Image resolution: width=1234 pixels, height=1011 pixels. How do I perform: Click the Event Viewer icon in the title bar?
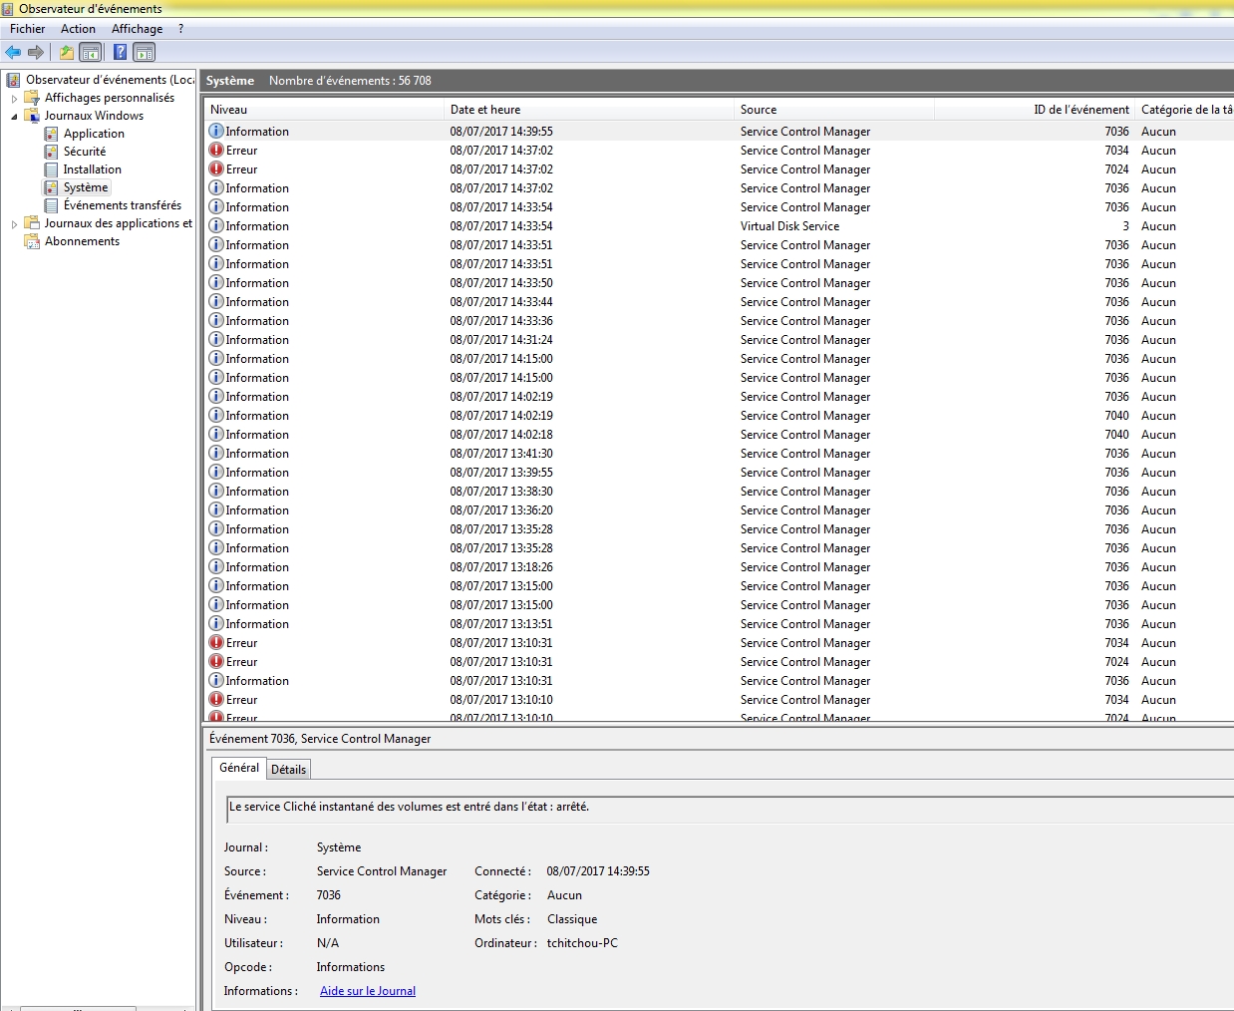pyautogui.click(x=8, y=9)
